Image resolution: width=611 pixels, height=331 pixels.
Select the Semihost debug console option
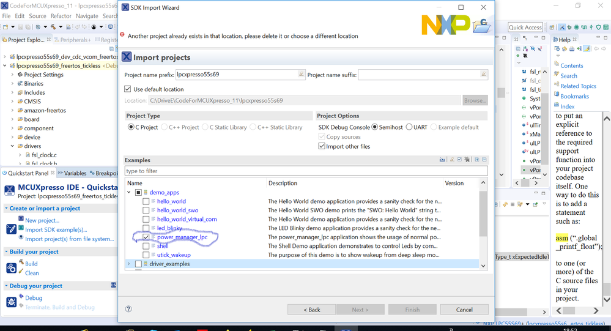375,127
